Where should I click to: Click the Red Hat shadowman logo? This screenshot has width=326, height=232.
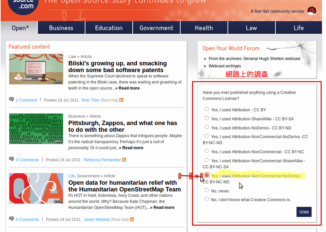[312, 11]
